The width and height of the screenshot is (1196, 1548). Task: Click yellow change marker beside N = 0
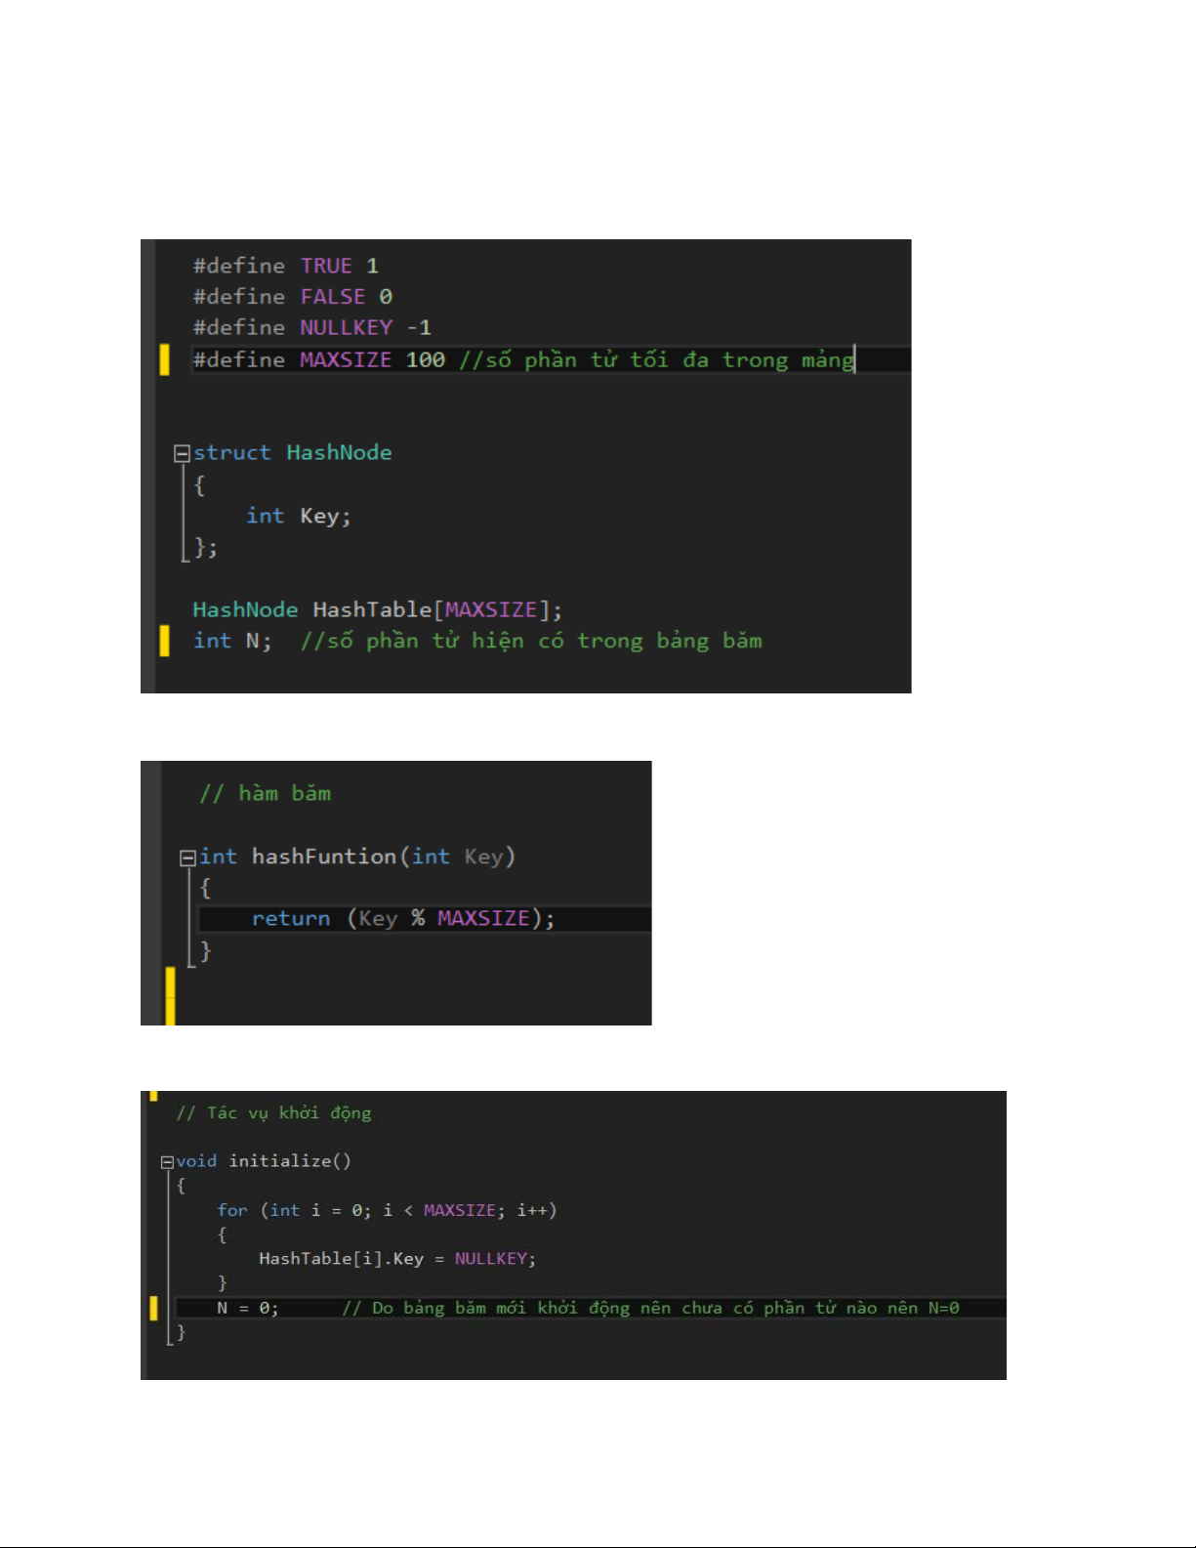coord(153,1308)
